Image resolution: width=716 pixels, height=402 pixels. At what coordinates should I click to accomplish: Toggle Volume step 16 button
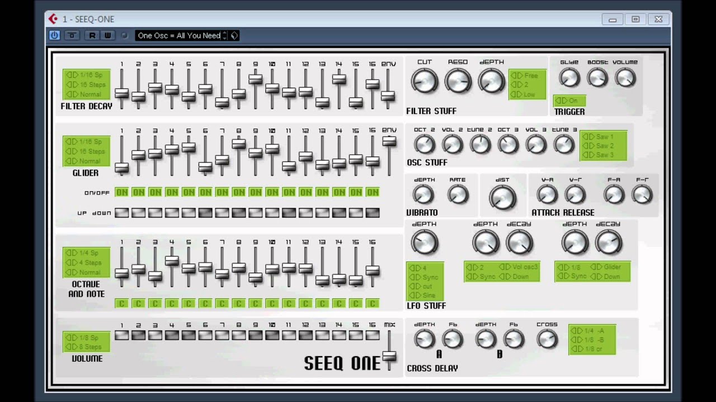pyautogui.click(x=373, y=336)
